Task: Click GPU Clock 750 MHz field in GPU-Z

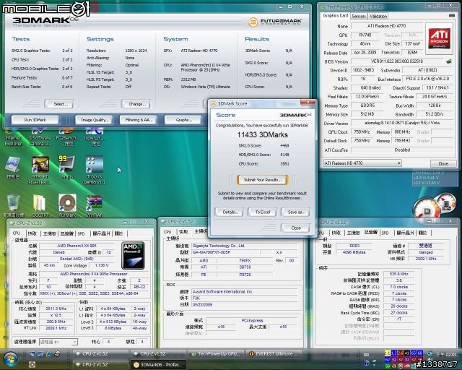Action: [362, 132]
